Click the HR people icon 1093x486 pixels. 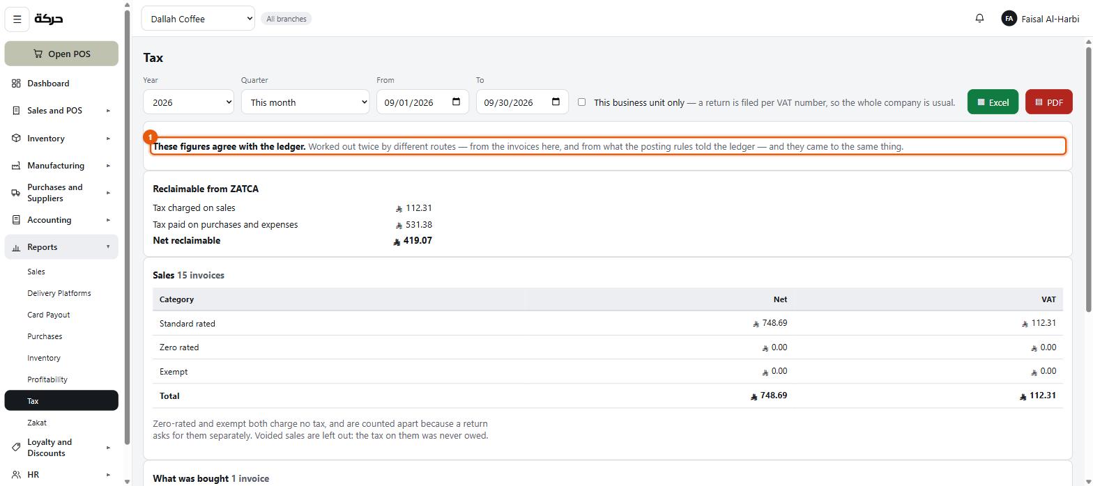(x=16, y=475)
